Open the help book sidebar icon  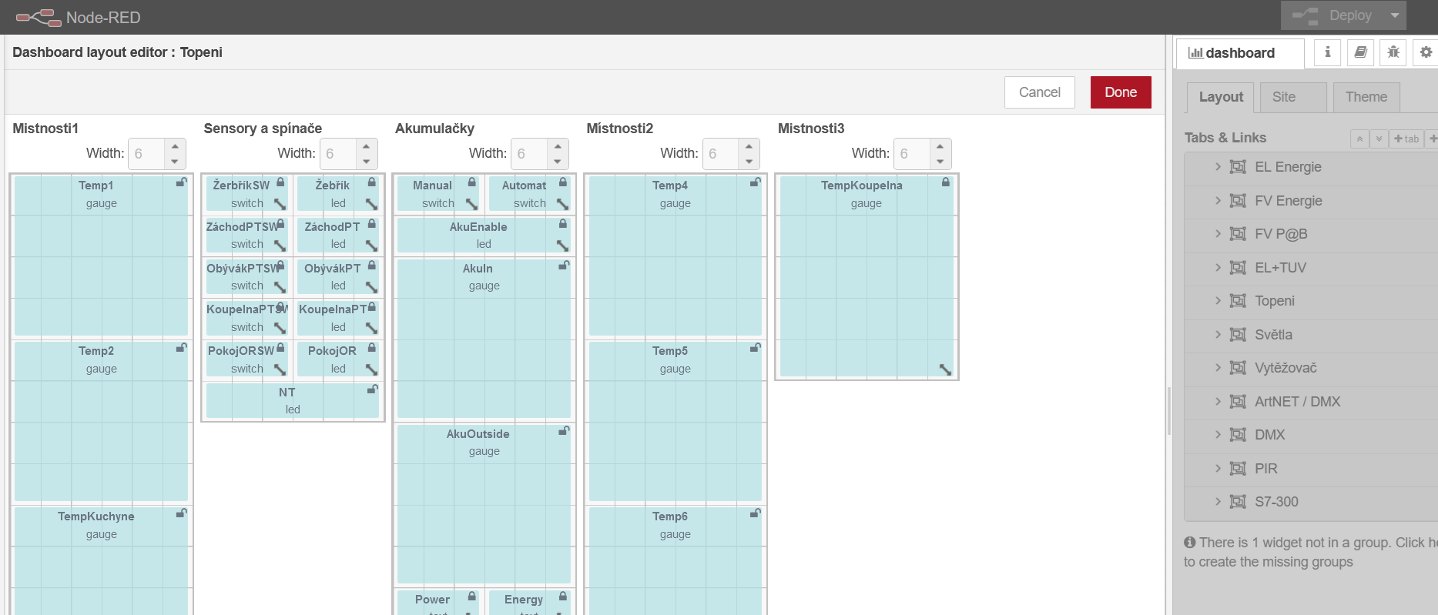tap(1360, 52)
